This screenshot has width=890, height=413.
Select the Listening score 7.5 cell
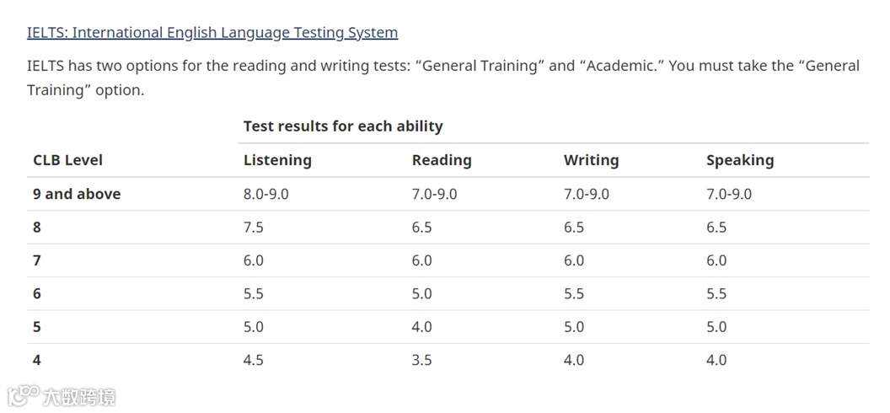pos(254,228)
